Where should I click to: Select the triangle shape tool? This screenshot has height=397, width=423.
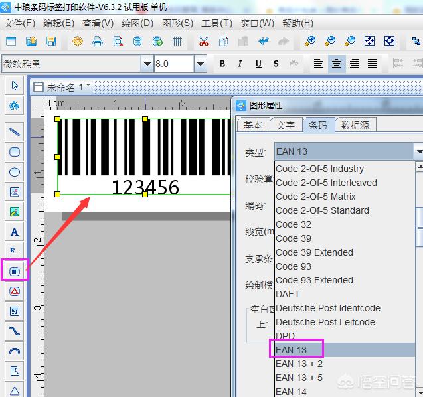coord(15,390)
